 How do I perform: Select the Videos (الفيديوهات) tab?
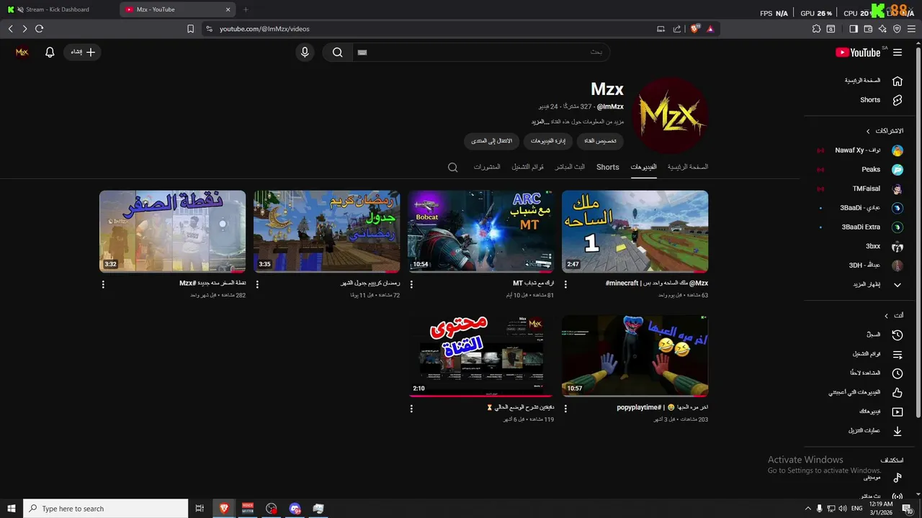pos(643,167)
